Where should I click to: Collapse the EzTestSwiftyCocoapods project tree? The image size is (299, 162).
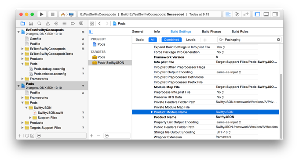tap(18, 32)
